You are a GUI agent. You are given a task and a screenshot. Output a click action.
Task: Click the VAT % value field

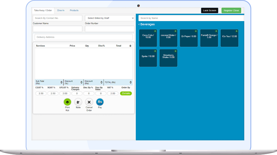113,93
